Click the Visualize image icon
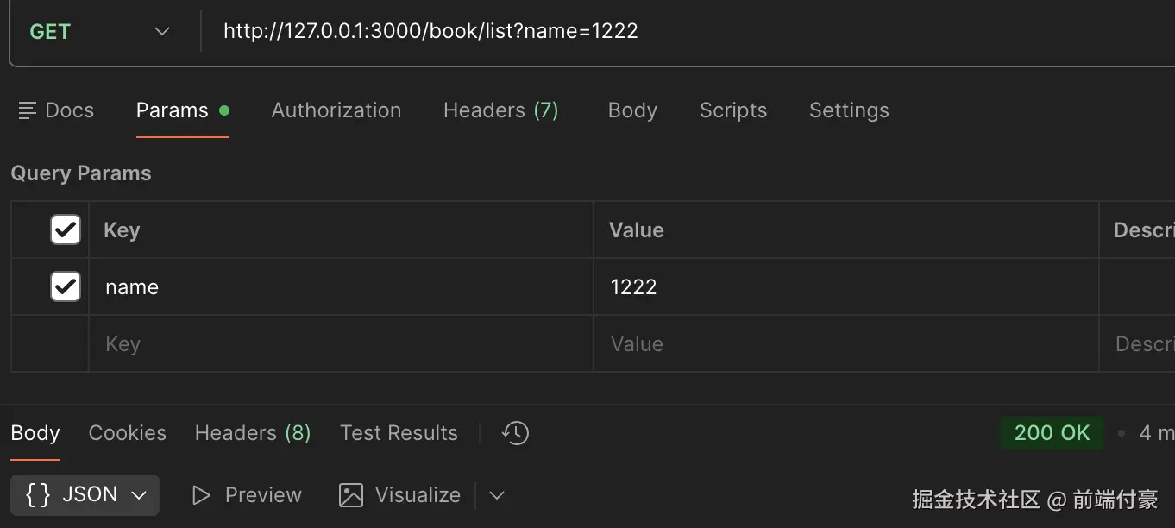 (x=351, y=495)
